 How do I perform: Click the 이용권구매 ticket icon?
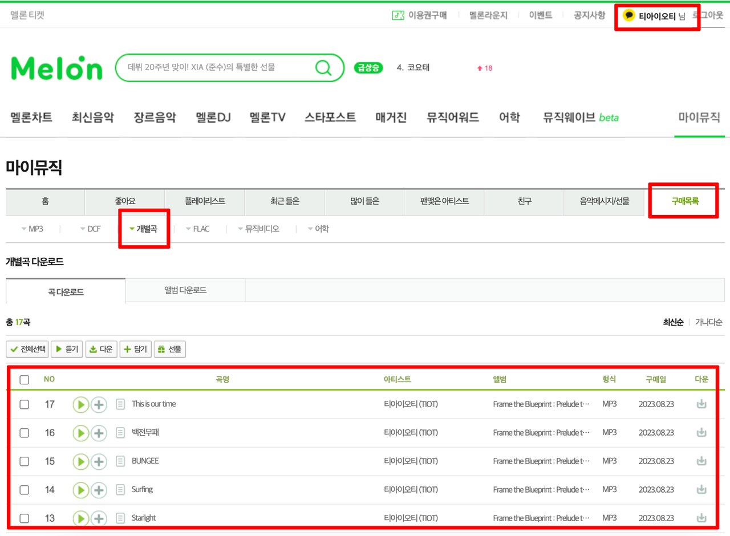398,15
